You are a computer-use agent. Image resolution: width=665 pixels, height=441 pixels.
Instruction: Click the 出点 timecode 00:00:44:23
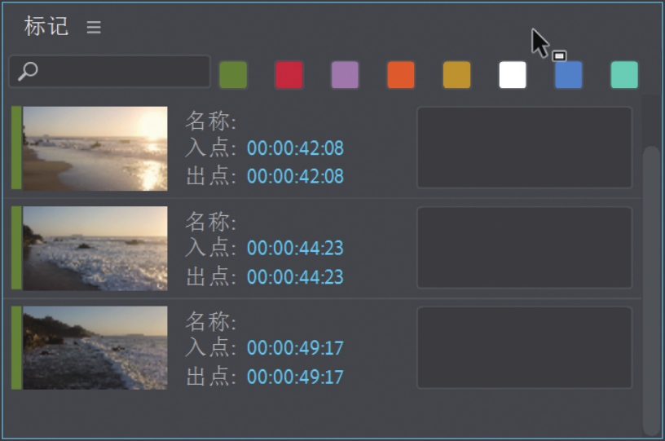[295, 277]
